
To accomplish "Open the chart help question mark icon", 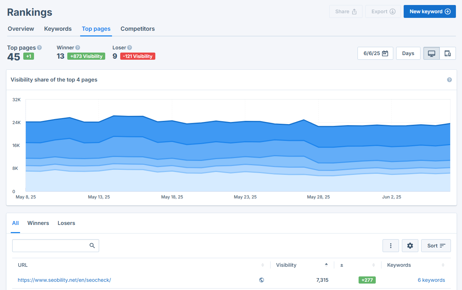I will tap(449, 79).
